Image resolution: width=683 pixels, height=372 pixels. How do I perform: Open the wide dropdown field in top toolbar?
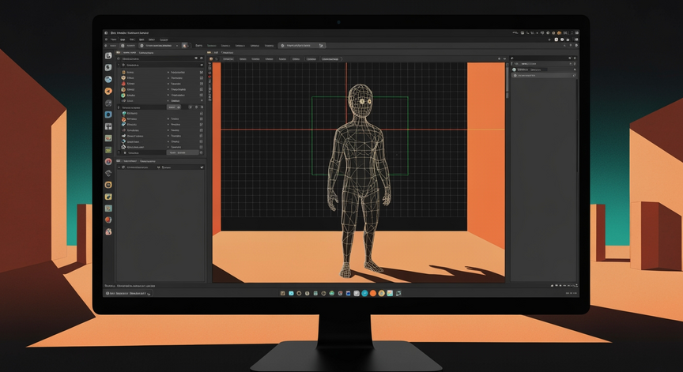tap(160, 45)
